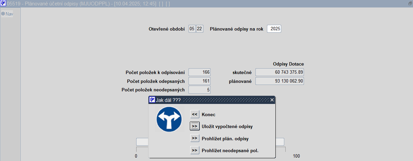Click the Odpisy Dotace heading
This screenshot has width=413, height=161.
[x=288, y=64]
